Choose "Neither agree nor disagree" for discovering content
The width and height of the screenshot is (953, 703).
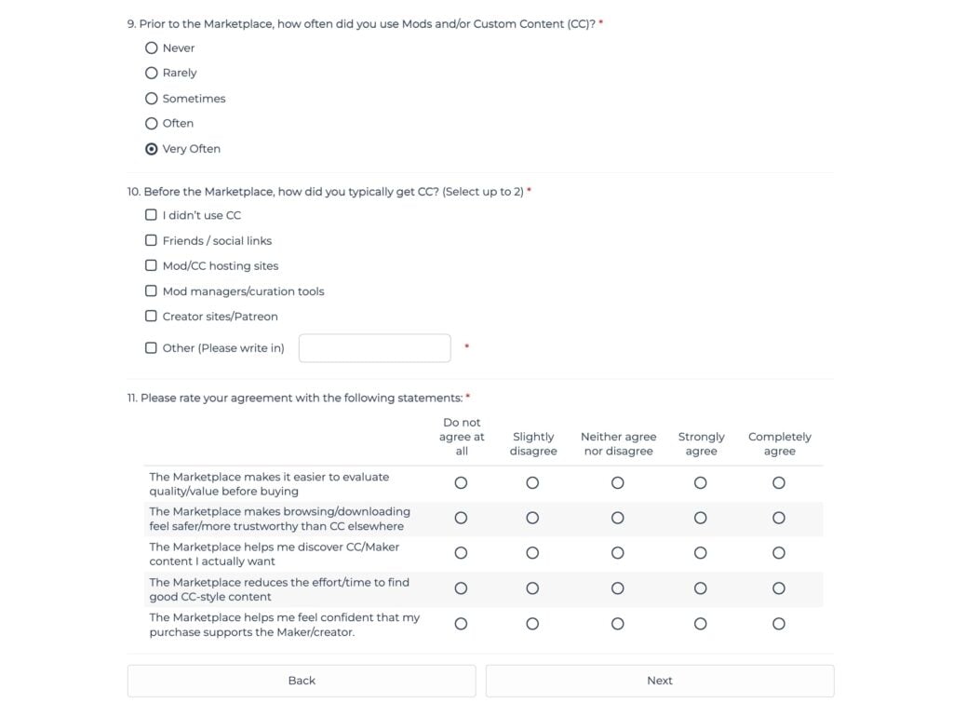[x=618, y=552]
